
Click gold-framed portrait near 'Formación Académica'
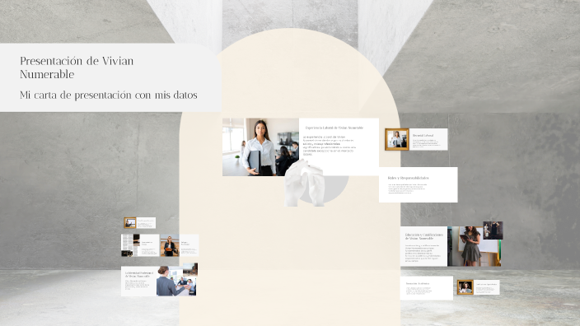[x=465, y=287]
